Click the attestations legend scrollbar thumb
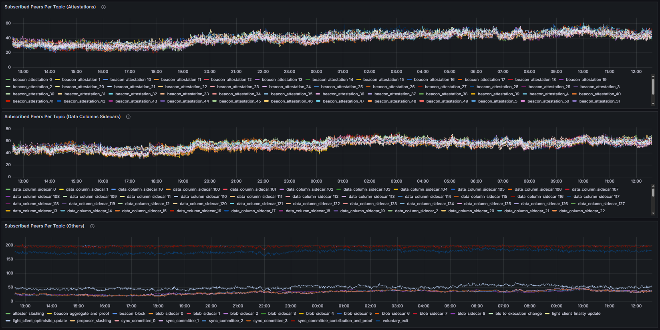The width and height of the screenshot is (660, 330). point(653,87)
